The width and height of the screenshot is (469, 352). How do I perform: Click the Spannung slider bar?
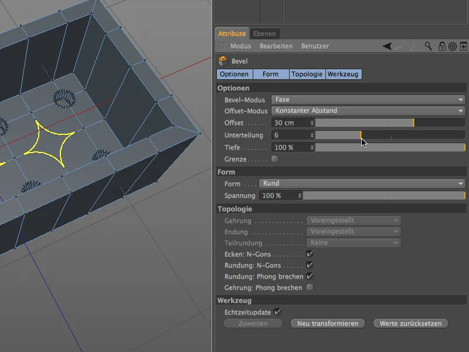(x=384, y=195)
